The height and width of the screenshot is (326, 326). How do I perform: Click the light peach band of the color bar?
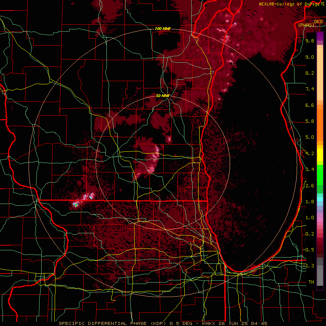[320, 74]
